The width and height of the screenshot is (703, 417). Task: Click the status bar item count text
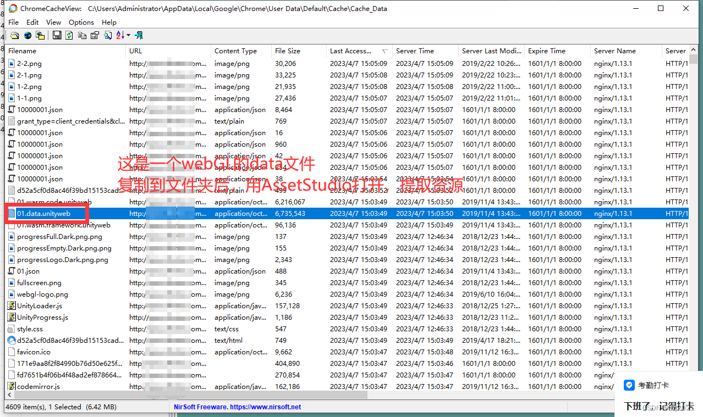point(61,407)
